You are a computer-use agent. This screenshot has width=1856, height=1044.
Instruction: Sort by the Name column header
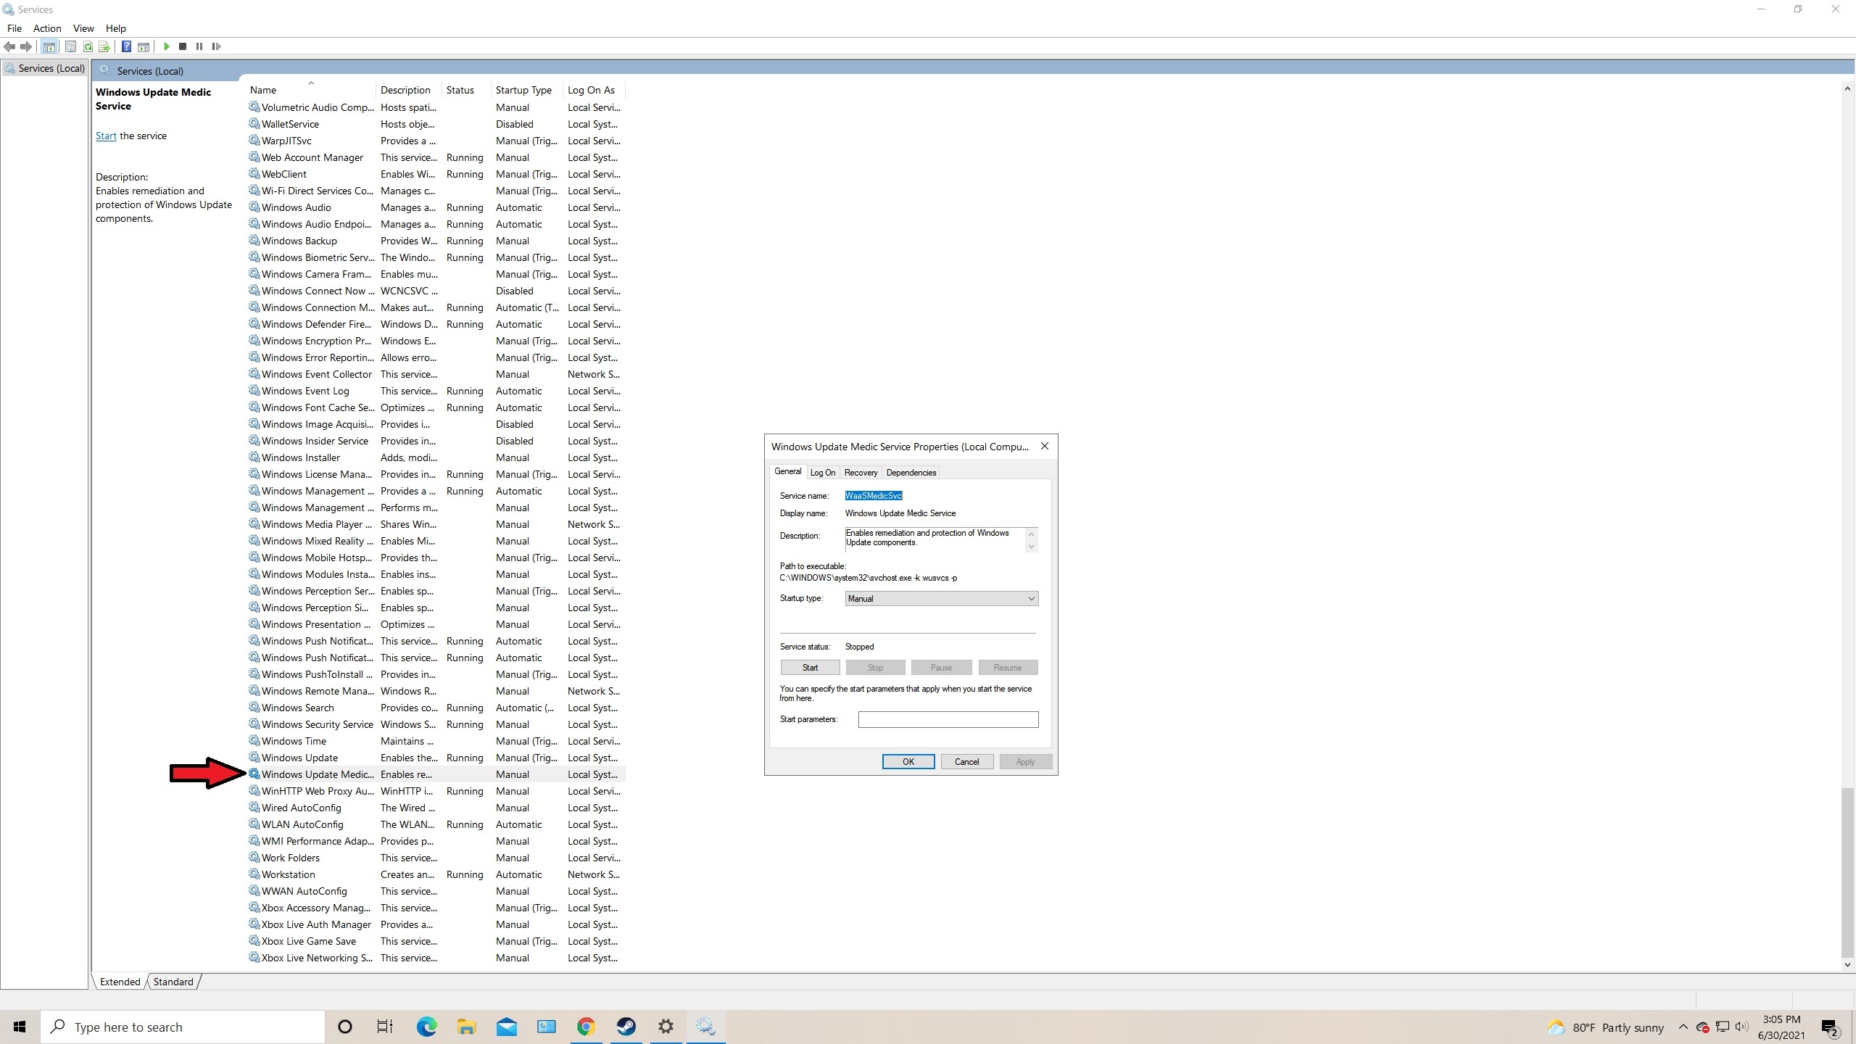[312, 90]
